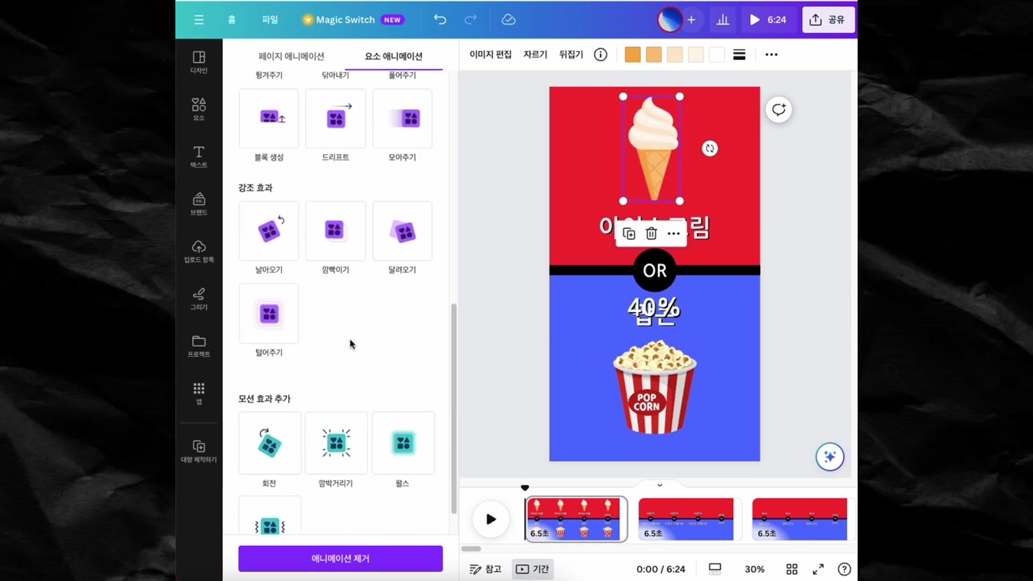Open the analytics chart icon

point(722,20)
